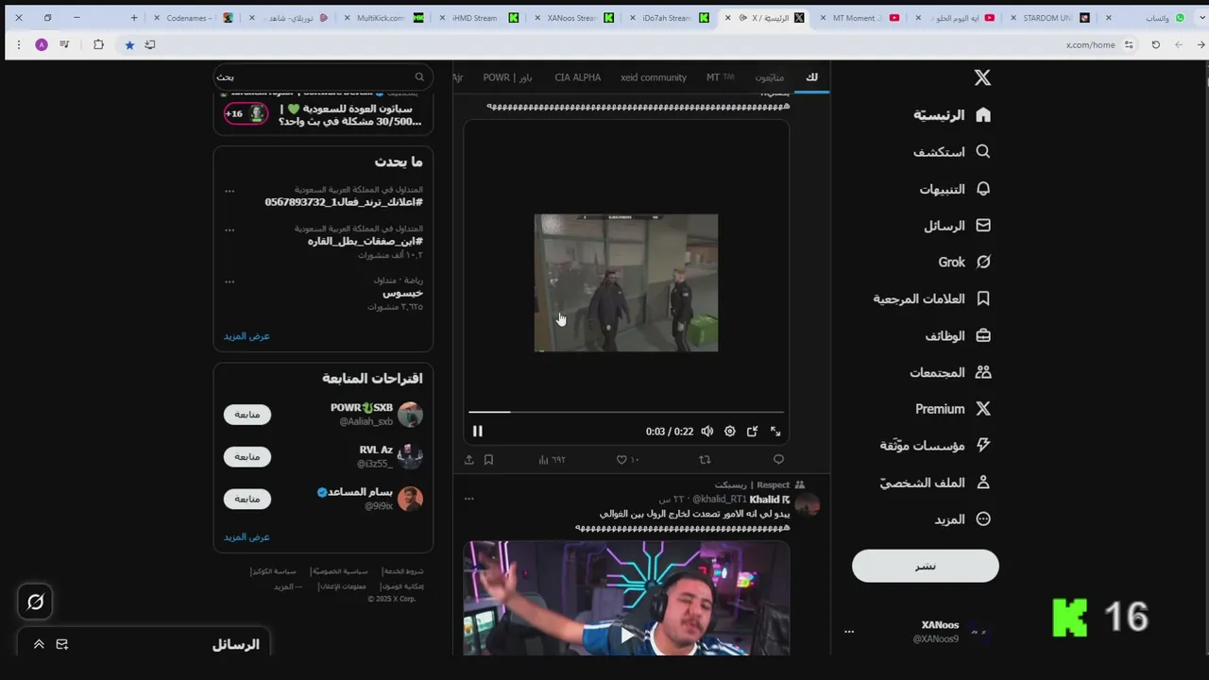Switch to the CIA ALPHA tab
The width and height of the screenshot is (1209, 680).
[x=577, y=77]
